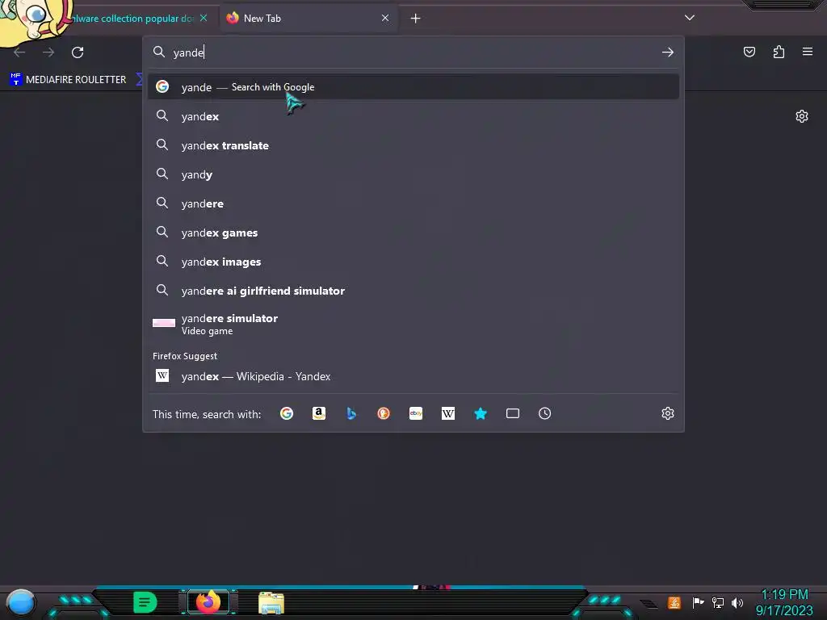Select 'yande — Search with Google' result
827x620 pixels.
coord(413,87)
